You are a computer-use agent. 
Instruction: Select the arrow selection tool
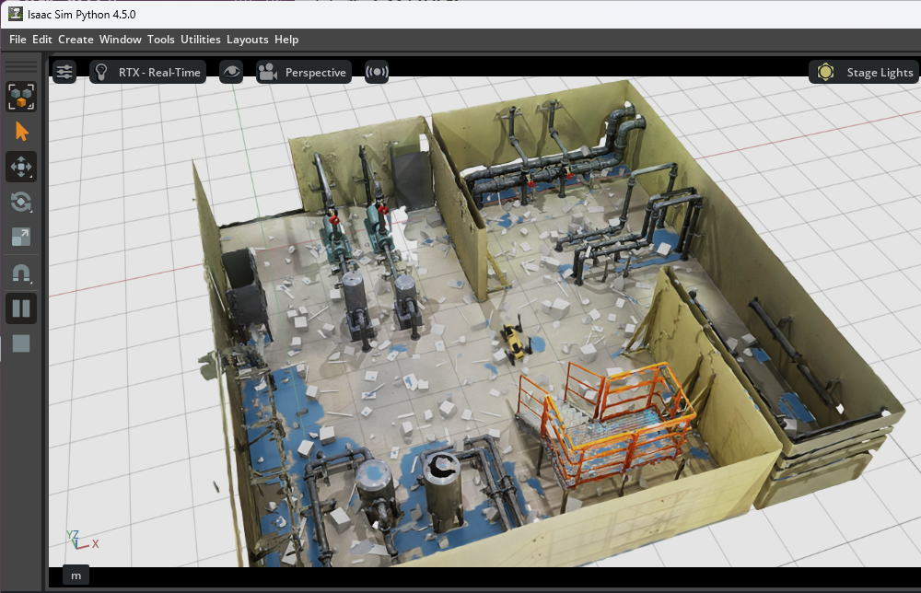[21, 132]
